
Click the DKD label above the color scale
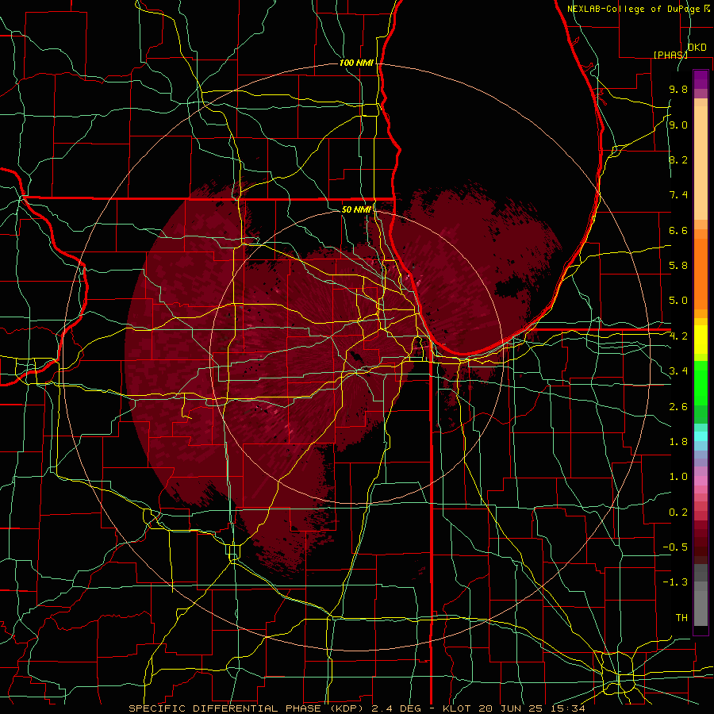tap(697, 48)
